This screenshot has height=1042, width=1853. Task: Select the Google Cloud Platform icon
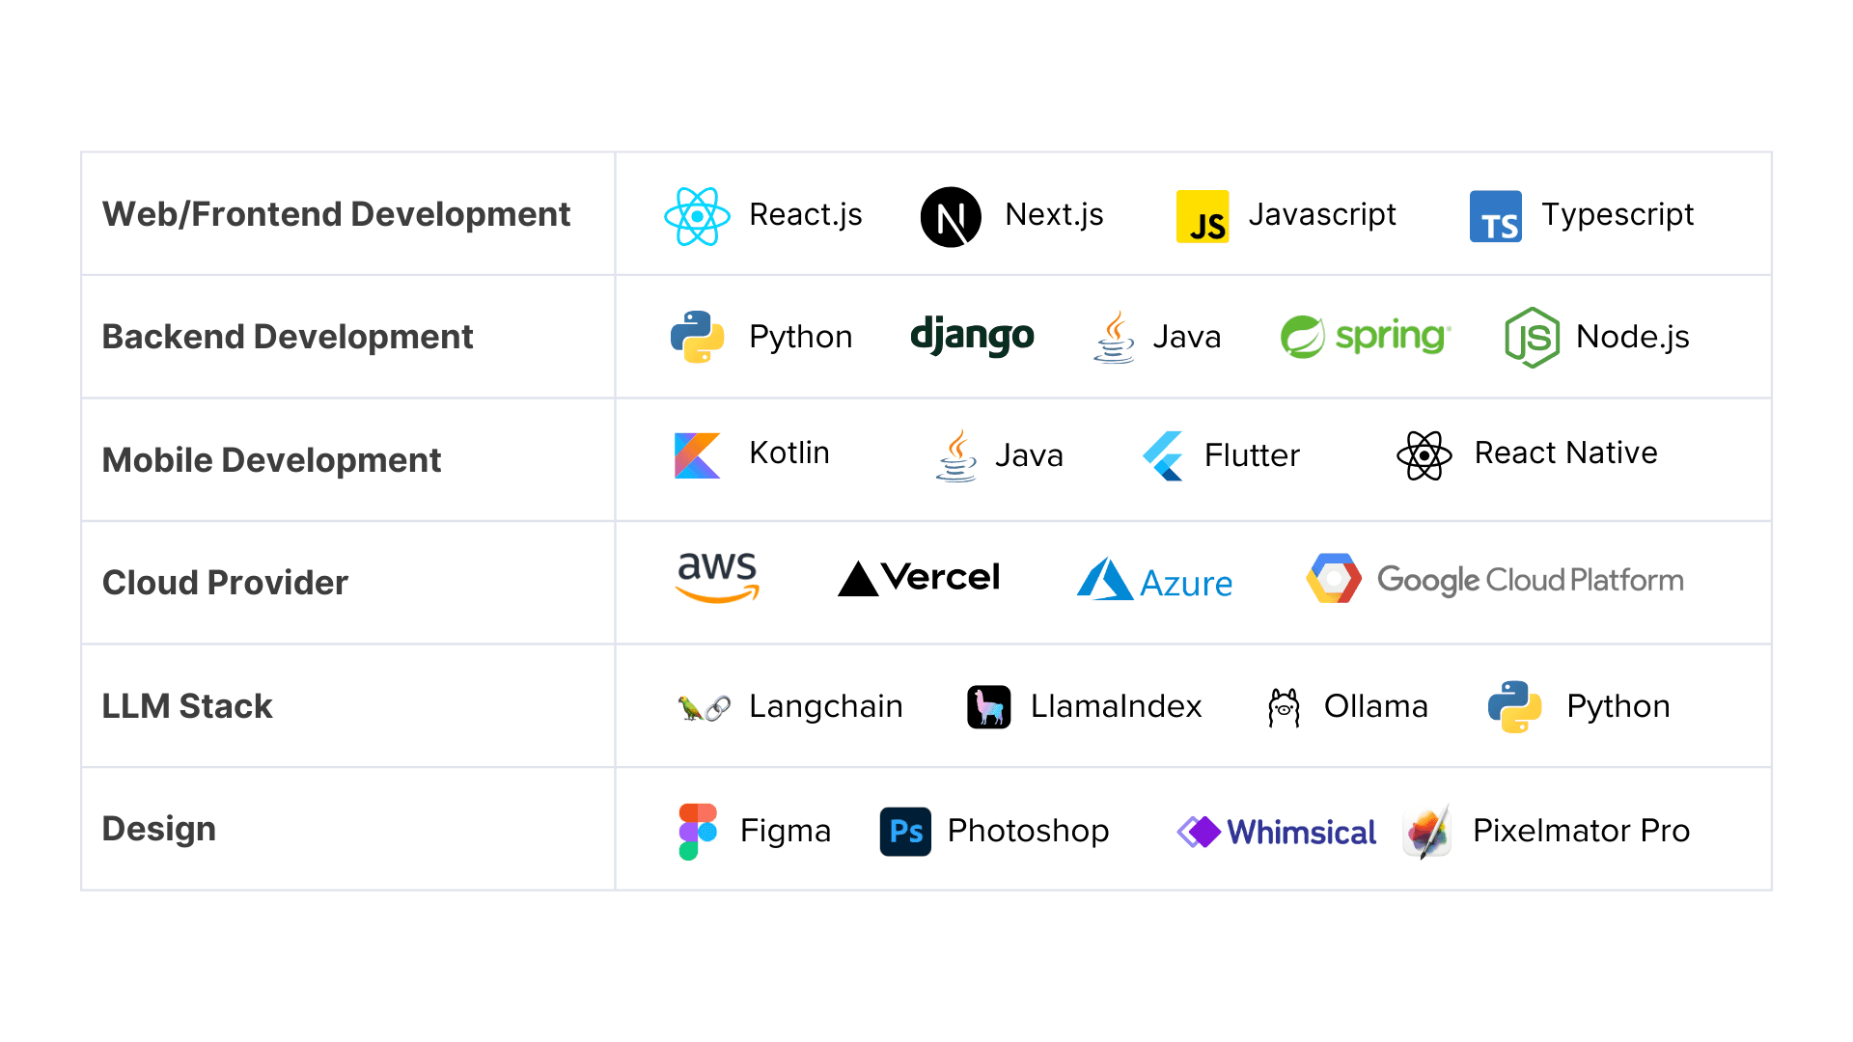(x=1333, y=582)
